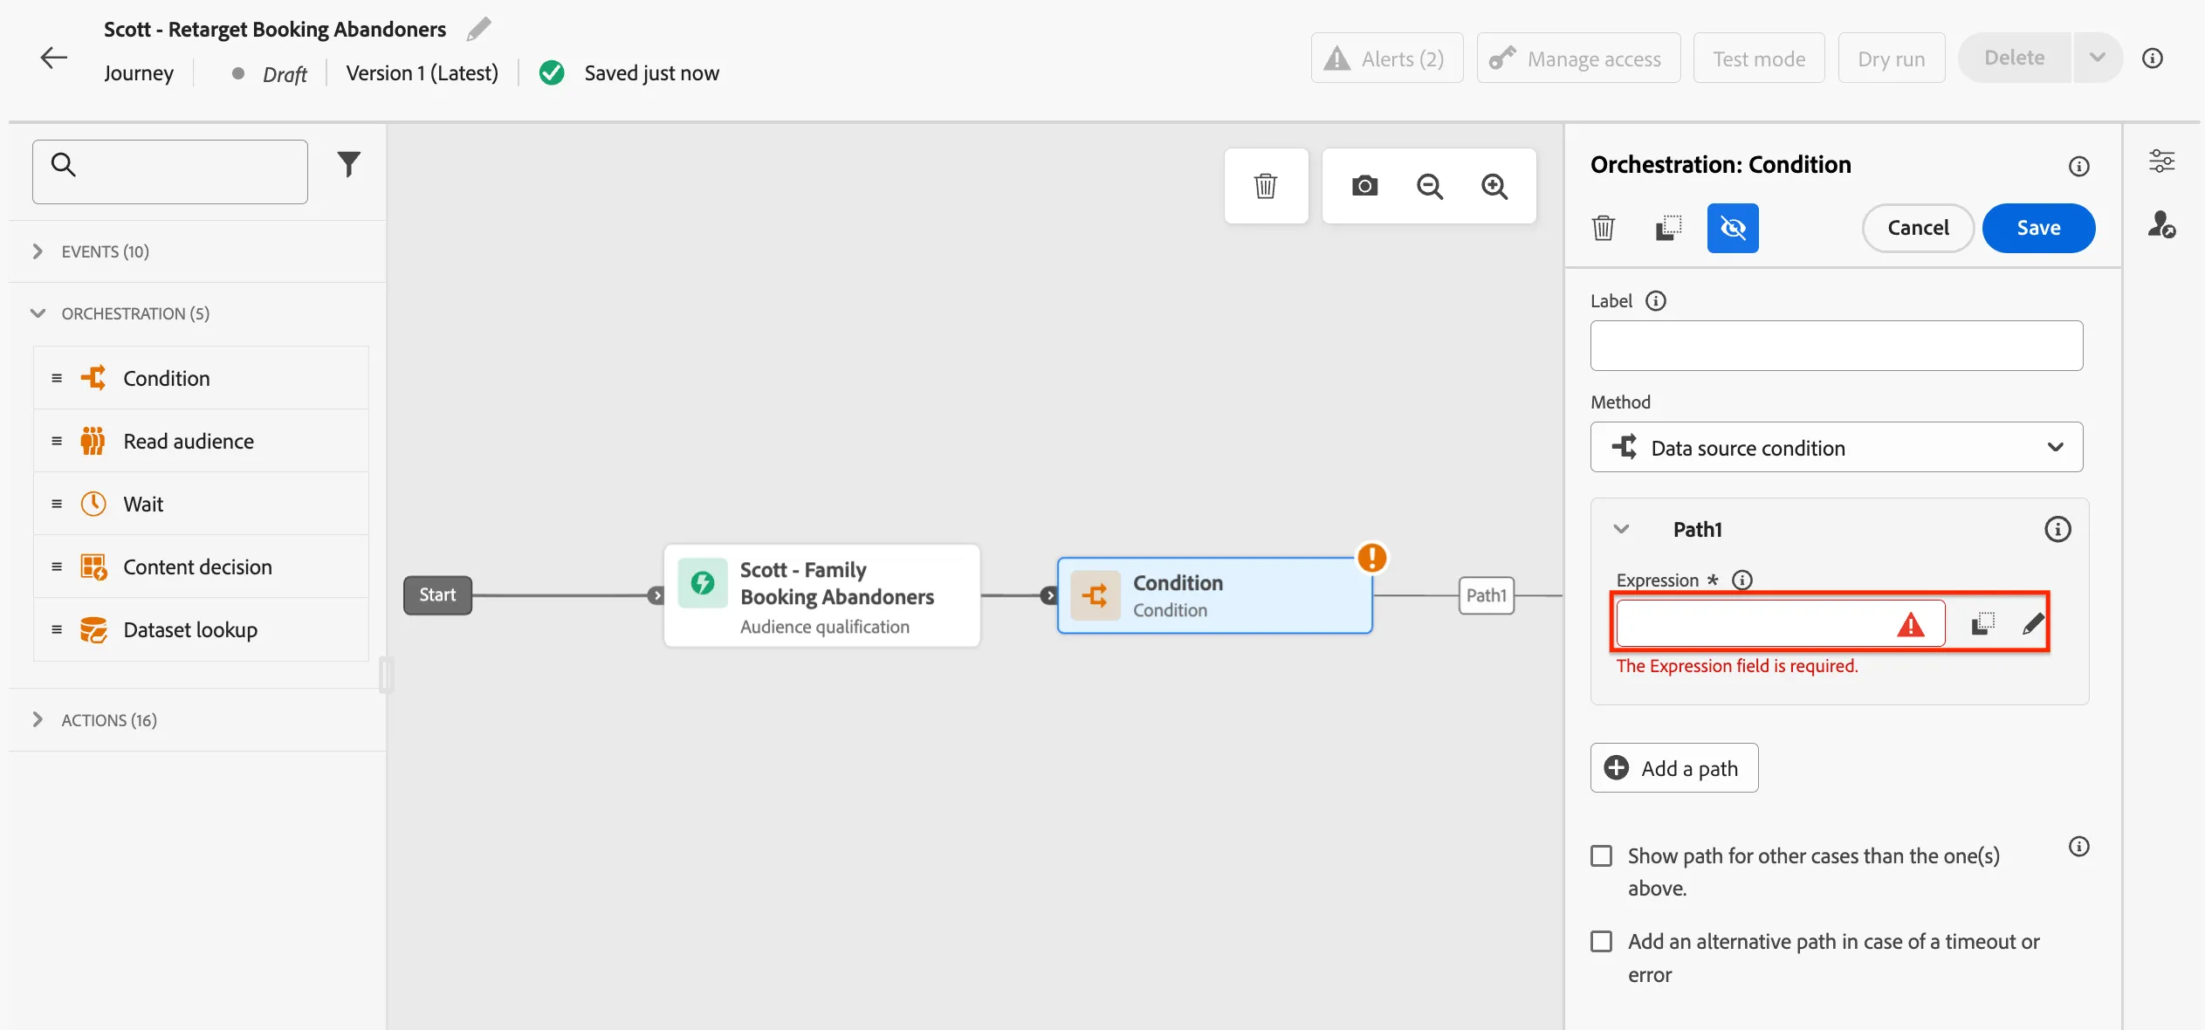The image size is (2205, 1030).
Task: Cancel the condition edits
Action: (x=1918, y=228)
